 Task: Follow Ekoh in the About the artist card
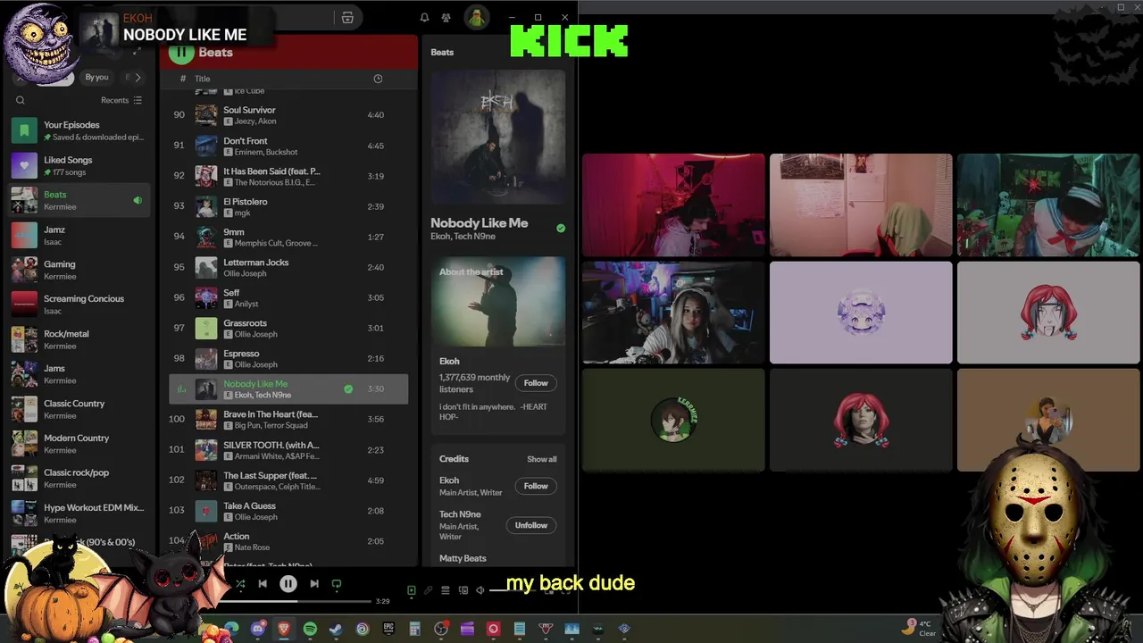coord(536,383)
